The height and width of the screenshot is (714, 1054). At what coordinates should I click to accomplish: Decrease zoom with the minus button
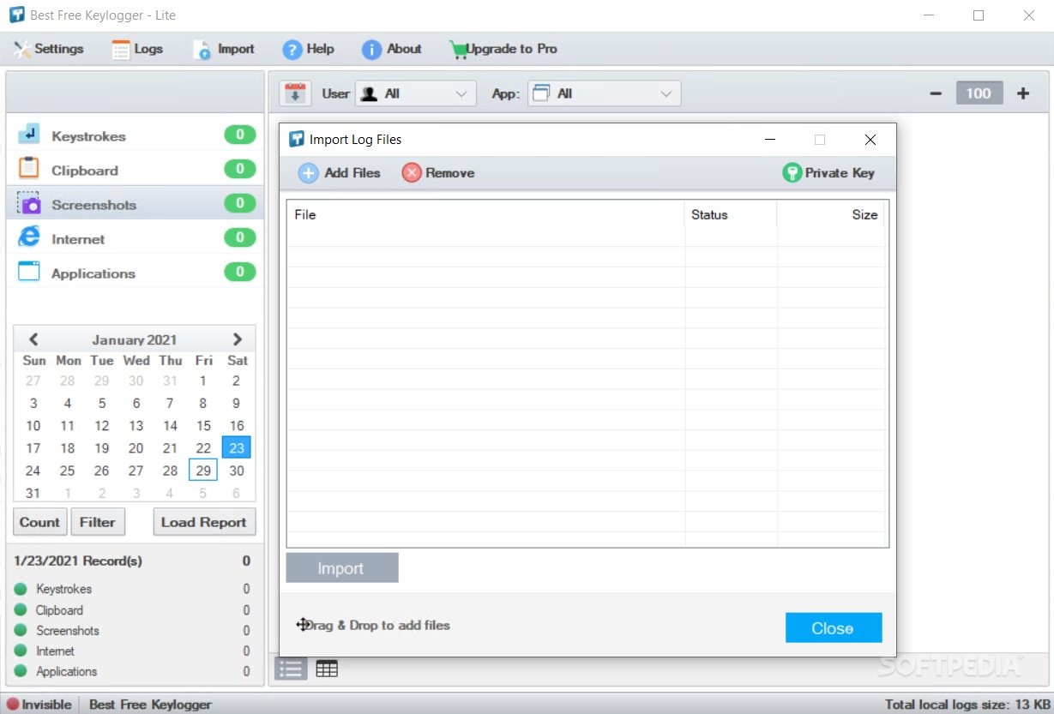pyautogui.click(x=937, y=93)
